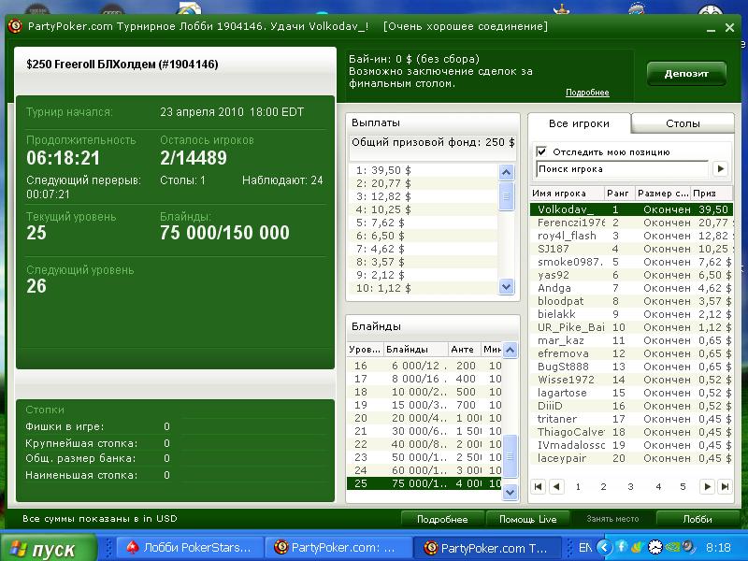Click the Размер с... column header
Viewport: 748px width, 561px height.
(x=663, y=194)
